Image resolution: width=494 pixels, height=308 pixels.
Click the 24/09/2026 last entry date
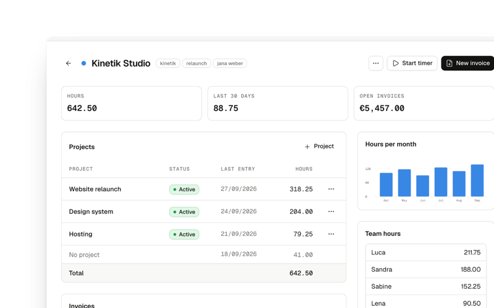pyautogui.click(x=238, y=211)
